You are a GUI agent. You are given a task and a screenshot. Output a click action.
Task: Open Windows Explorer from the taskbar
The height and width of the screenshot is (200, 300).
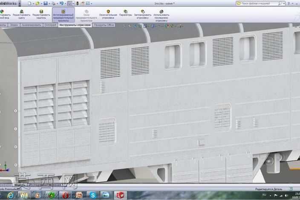[x=106, y=195]
